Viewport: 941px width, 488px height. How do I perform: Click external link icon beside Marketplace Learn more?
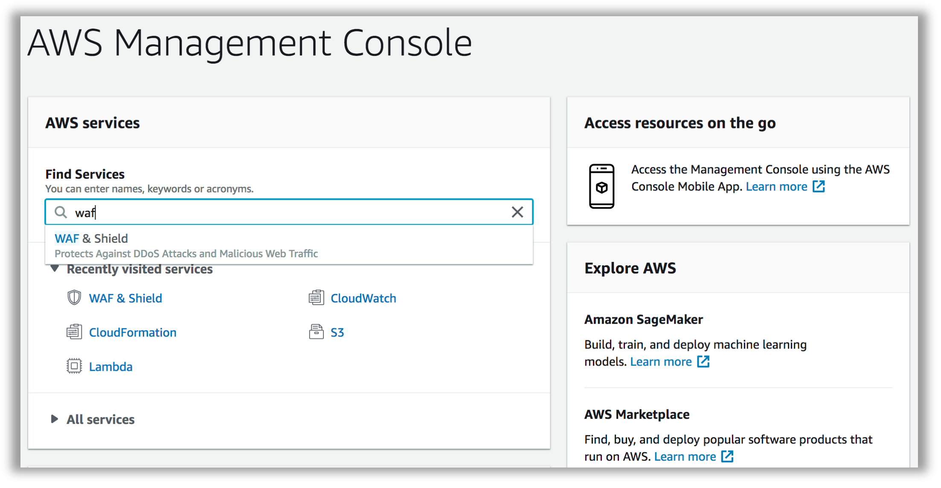[x=727, y=456]
